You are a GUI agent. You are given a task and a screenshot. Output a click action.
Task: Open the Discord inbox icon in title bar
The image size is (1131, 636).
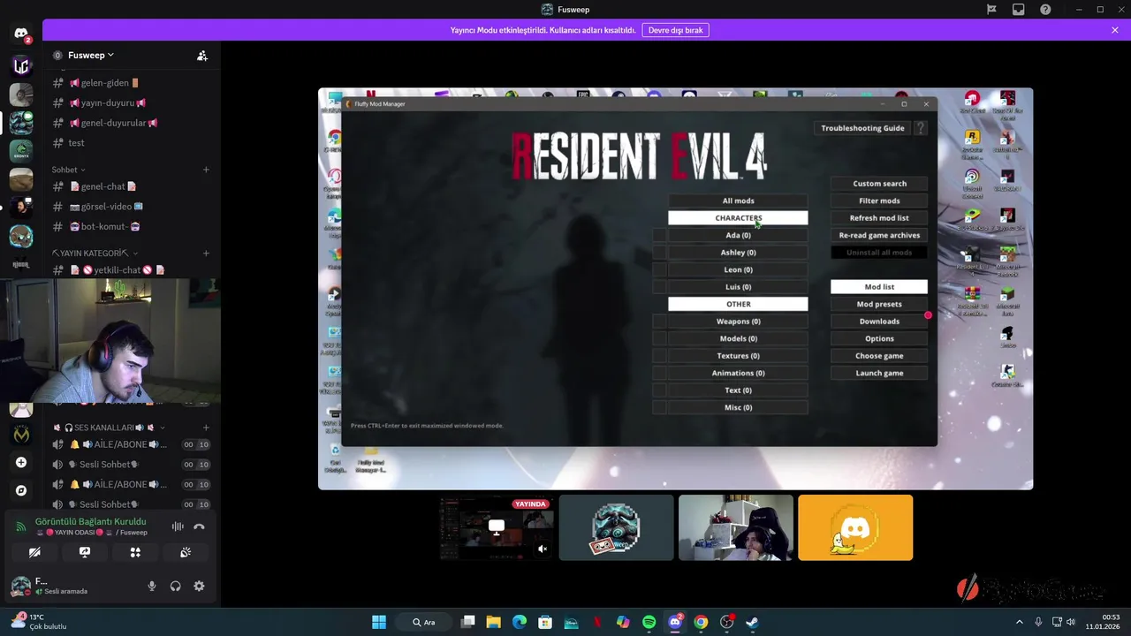coord(1019,10)
